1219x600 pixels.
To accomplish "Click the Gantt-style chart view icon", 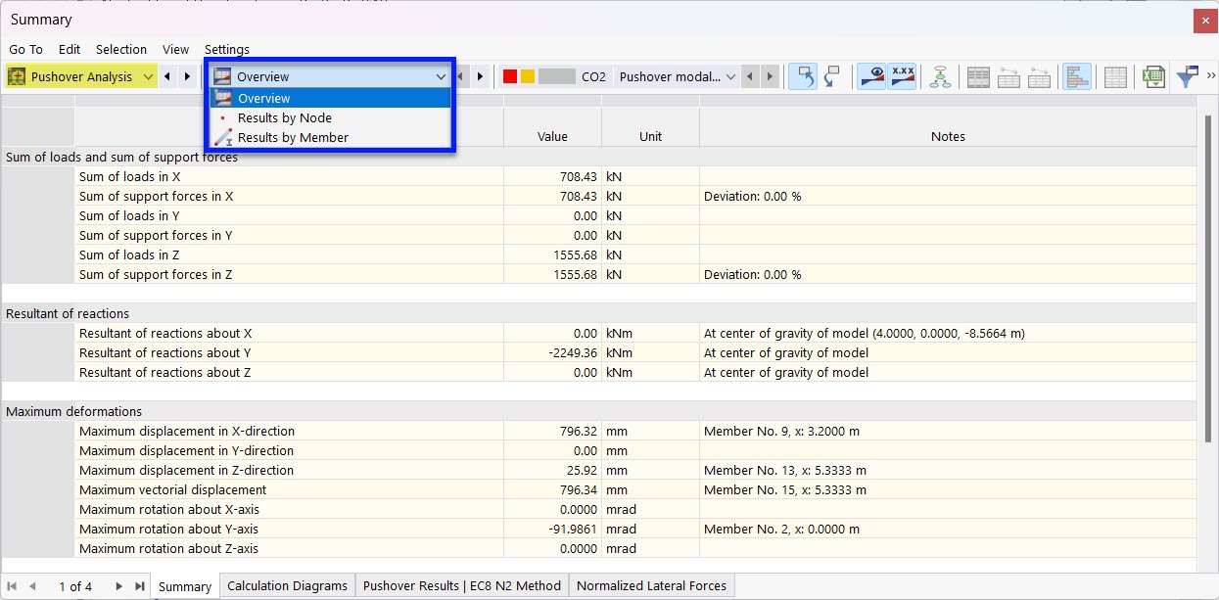I will click(x=1077, y=75).
